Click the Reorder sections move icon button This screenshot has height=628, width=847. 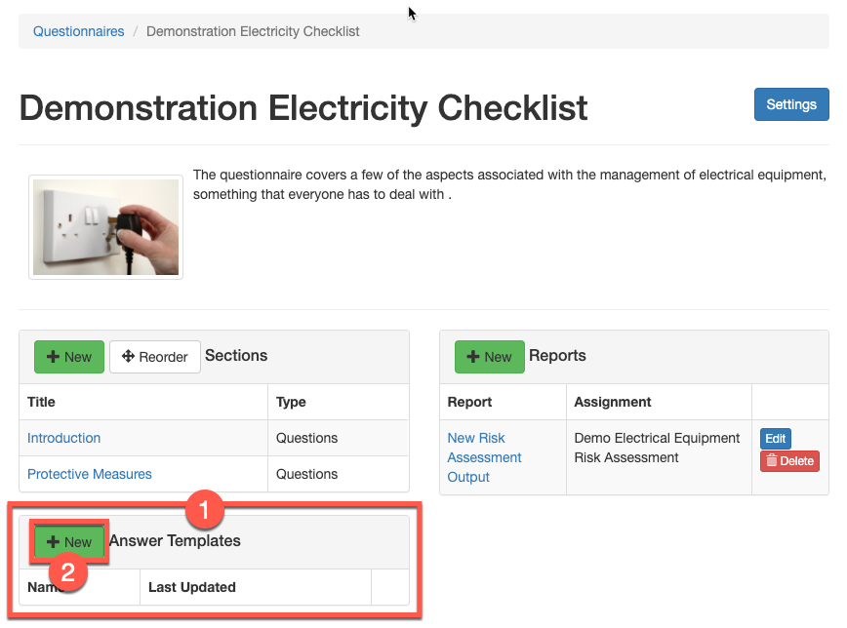(x=154, y=357)
